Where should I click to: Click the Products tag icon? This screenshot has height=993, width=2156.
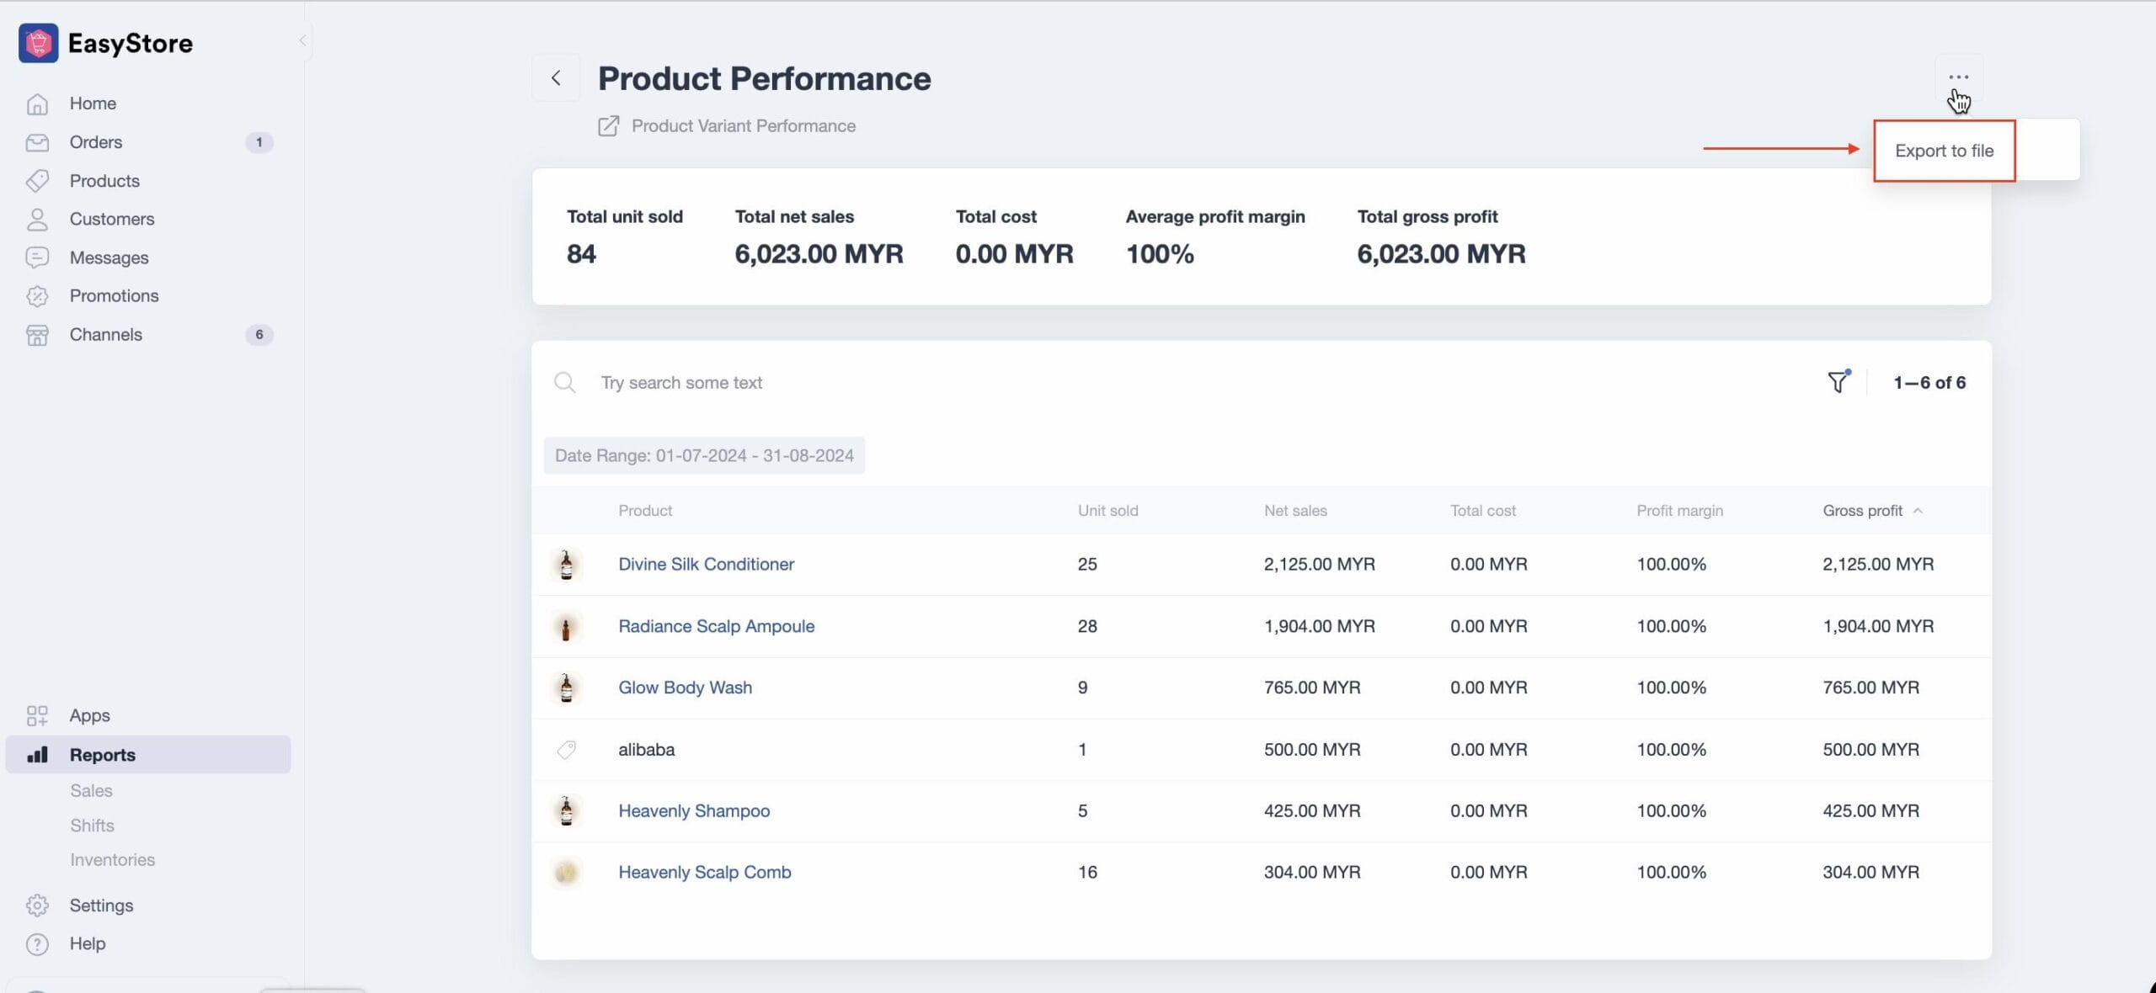(x=37, y=181)
